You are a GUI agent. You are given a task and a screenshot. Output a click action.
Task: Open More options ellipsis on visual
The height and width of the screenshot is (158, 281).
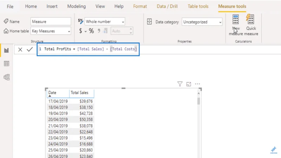click(197, 84)
